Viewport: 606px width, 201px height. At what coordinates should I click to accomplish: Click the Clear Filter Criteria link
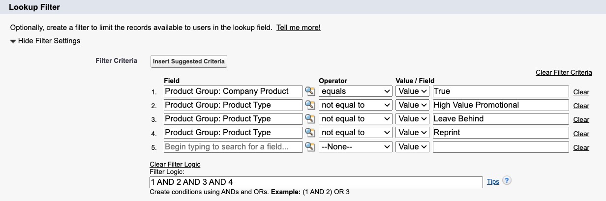pyautogui.click(x=564, y=72)
